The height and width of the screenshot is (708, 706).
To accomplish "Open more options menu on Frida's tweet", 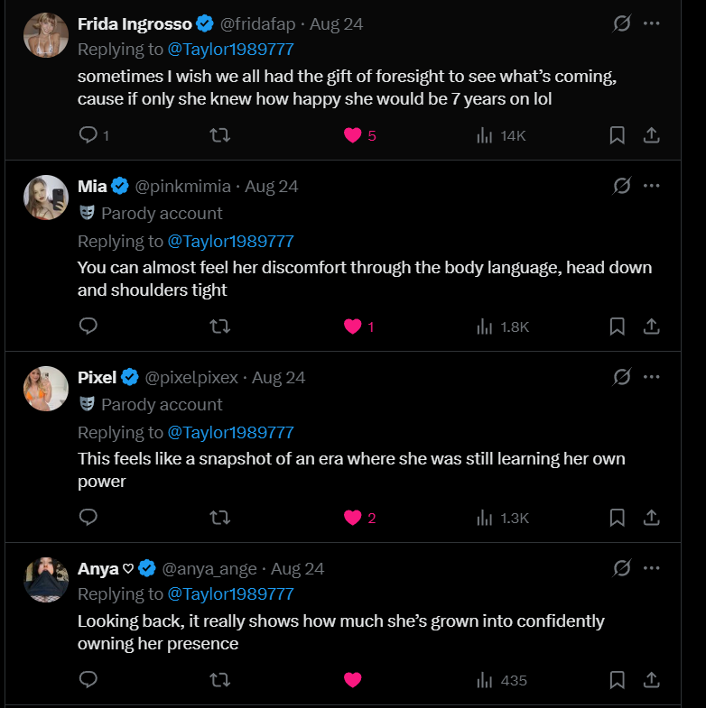I will tap(652, 23).
